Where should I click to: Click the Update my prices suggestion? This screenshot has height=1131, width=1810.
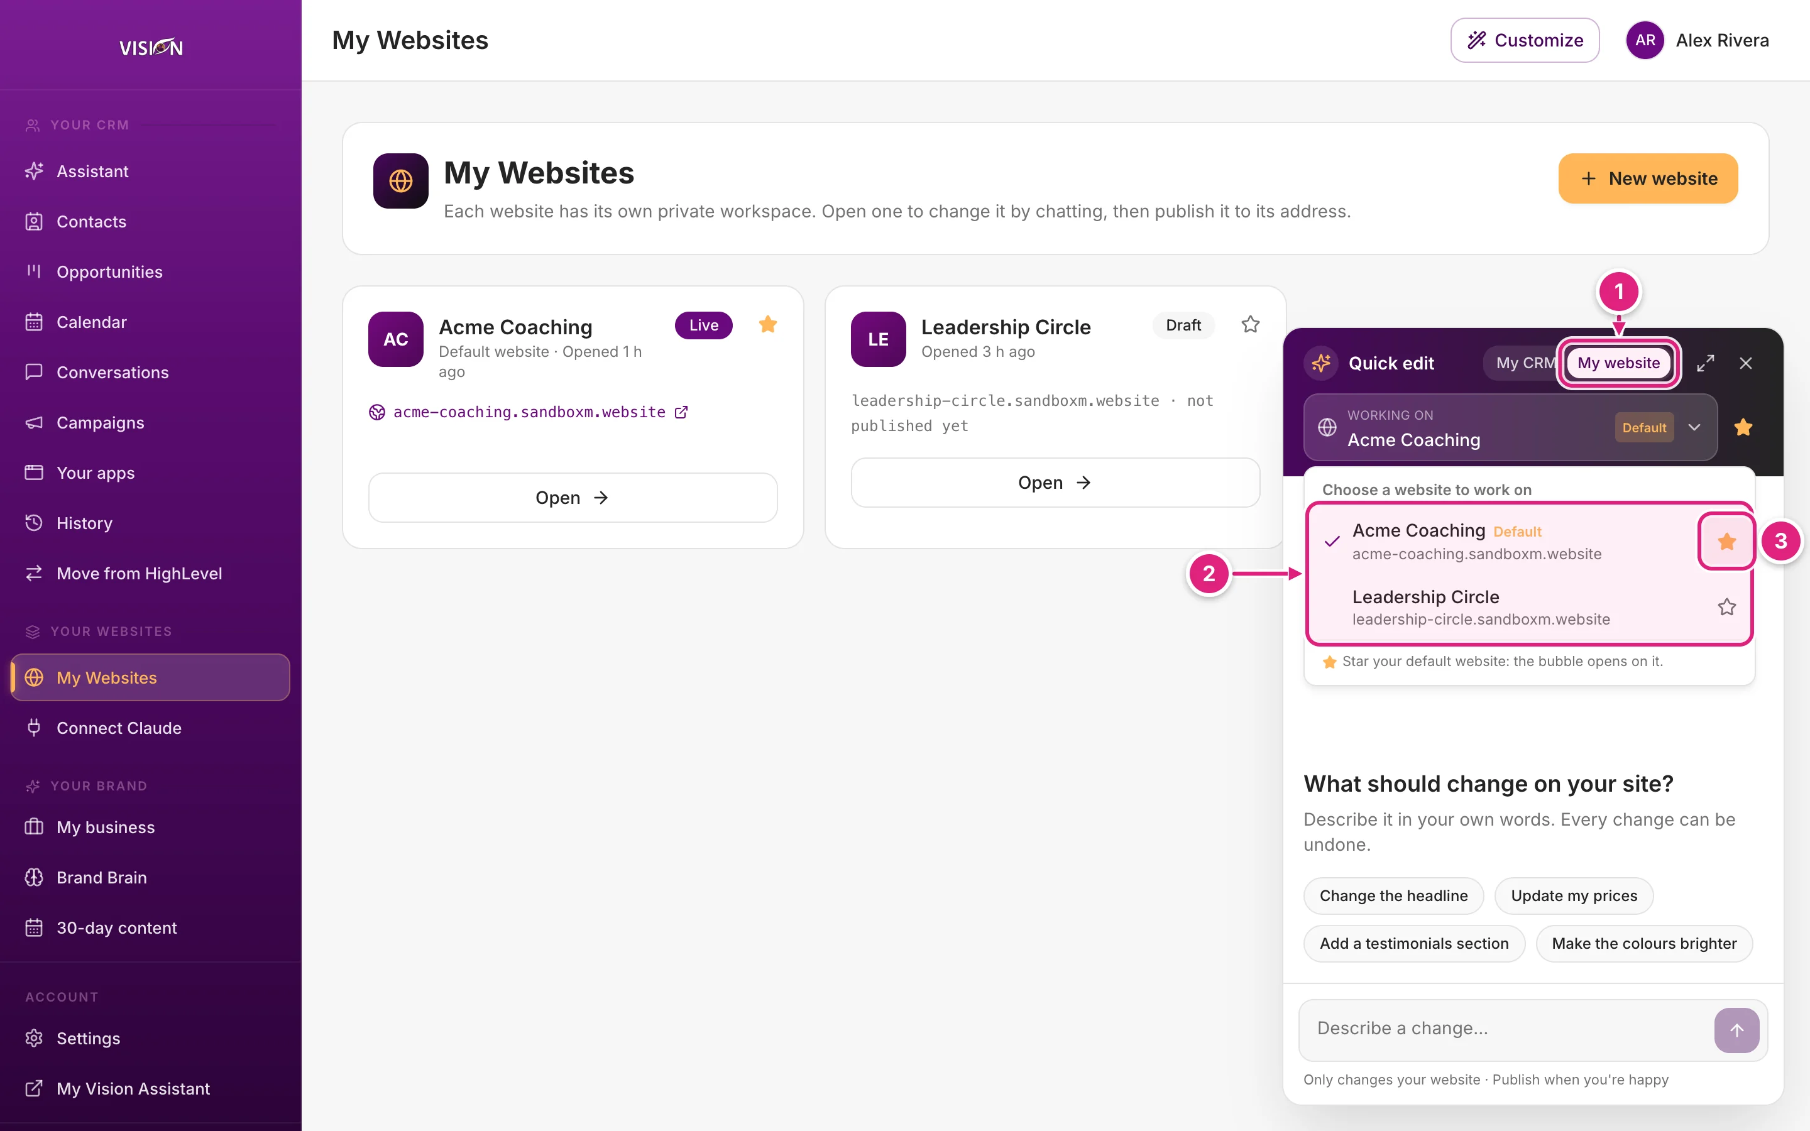pos(1574,896)
